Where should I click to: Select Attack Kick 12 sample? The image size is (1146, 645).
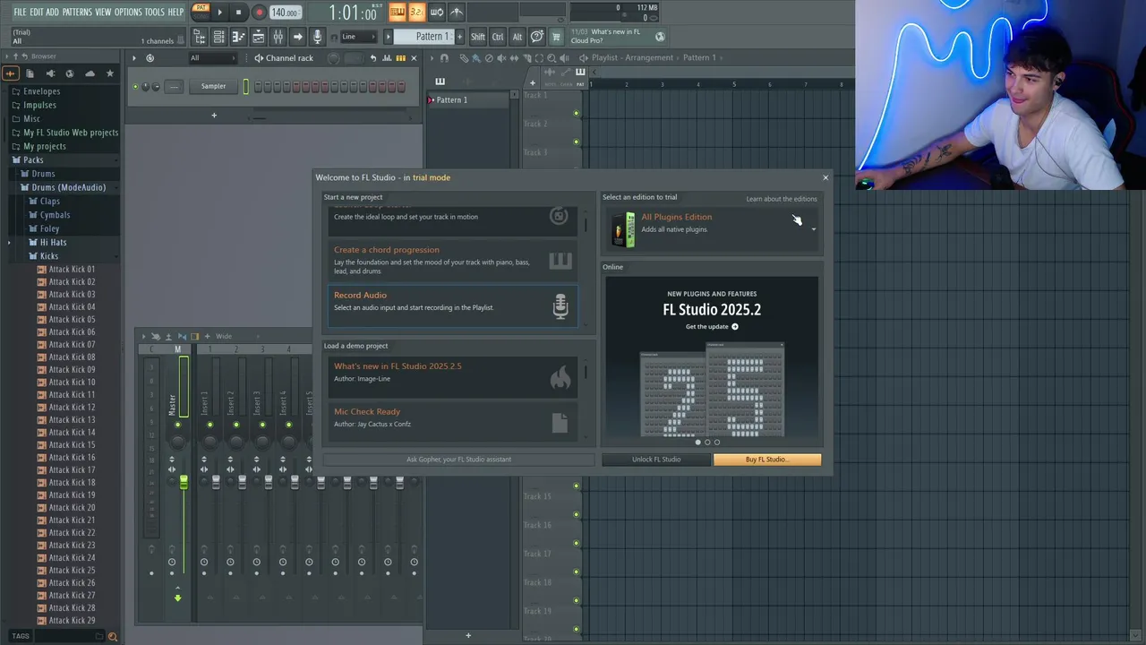pos(72,407)
